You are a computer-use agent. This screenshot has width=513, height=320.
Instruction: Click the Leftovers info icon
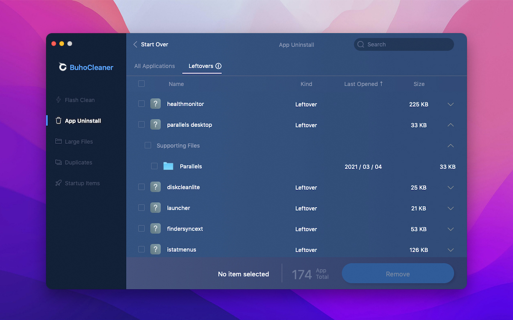[218, 66]
